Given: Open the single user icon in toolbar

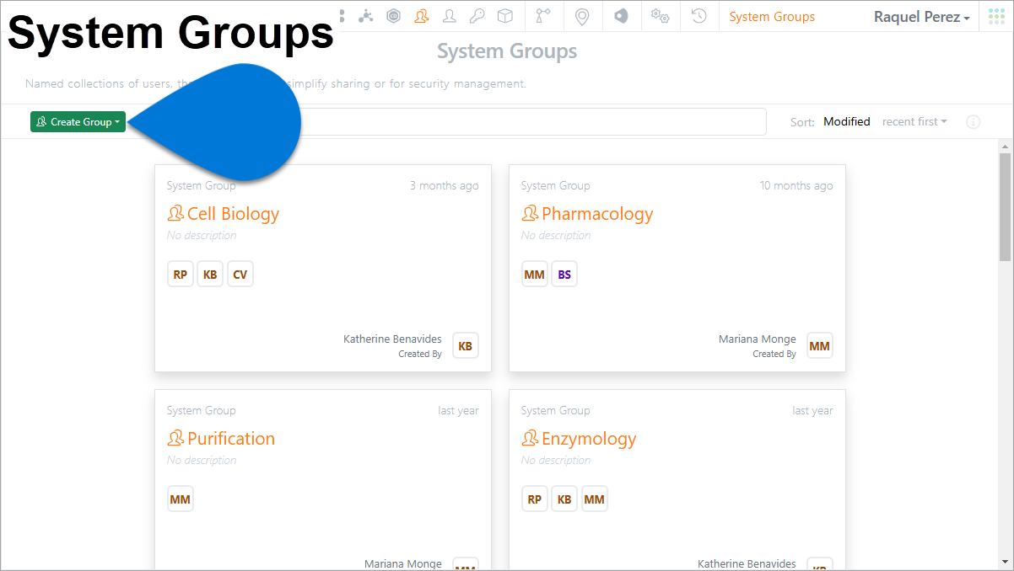Looking at the screenshot, I should [x=449, y=16].
